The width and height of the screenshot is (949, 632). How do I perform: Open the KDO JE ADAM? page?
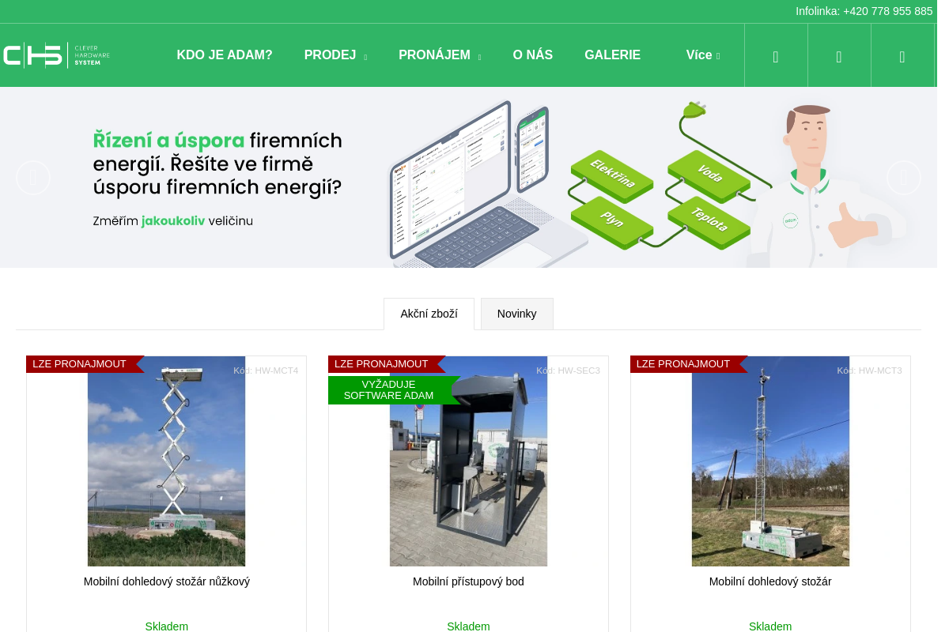tap(225, 55)
